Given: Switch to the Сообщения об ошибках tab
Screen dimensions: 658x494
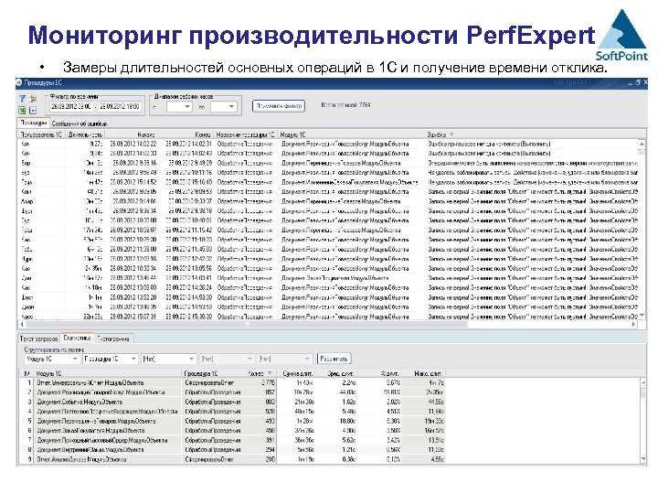Looking at the screenshot, I should point(80,123).
